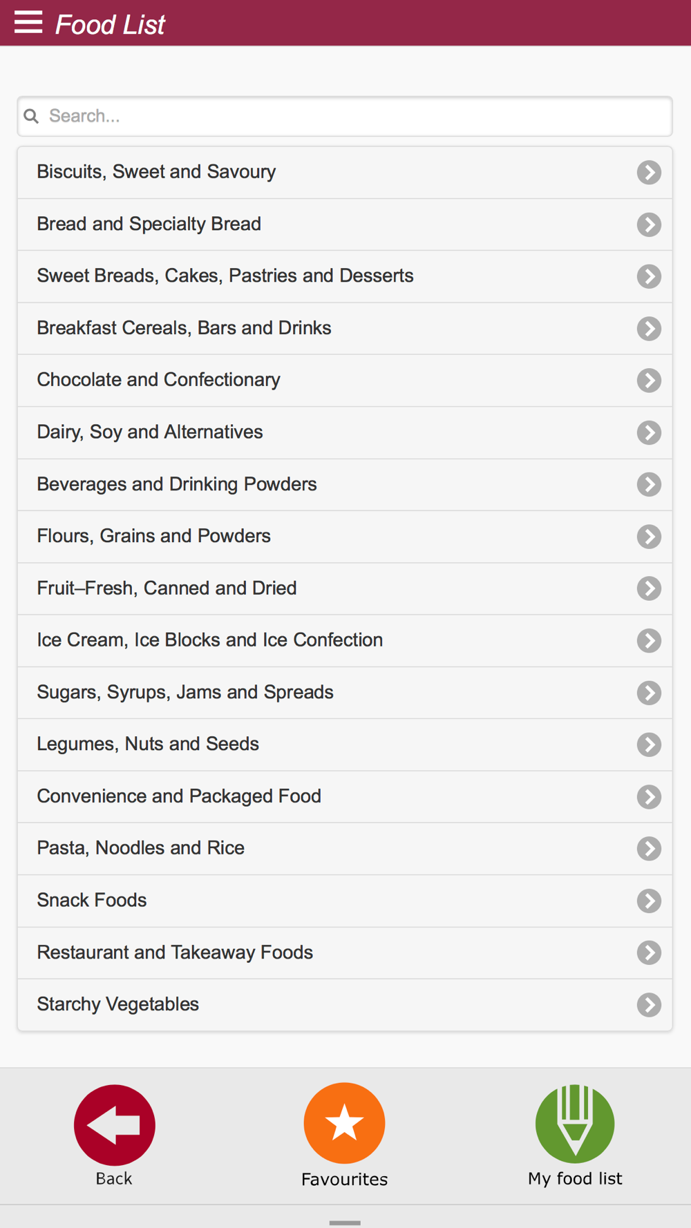Choose Beverages and Drinking Powders
The image size is (691, 1228).
point(345,484)
